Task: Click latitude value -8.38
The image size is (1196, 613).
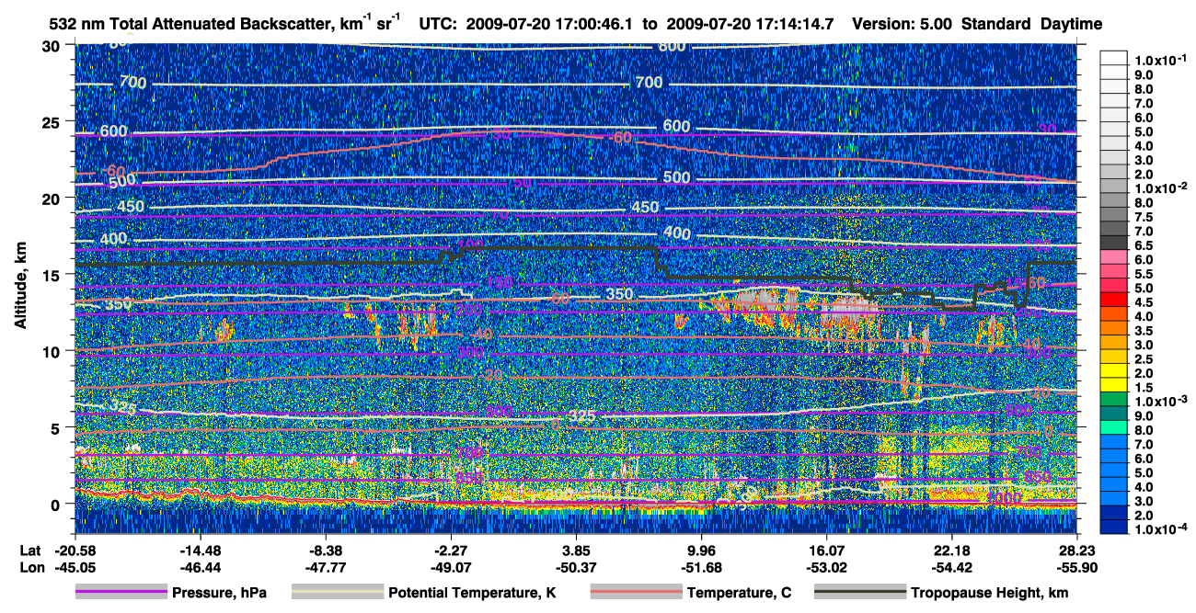Action: [x=324, y=551]
